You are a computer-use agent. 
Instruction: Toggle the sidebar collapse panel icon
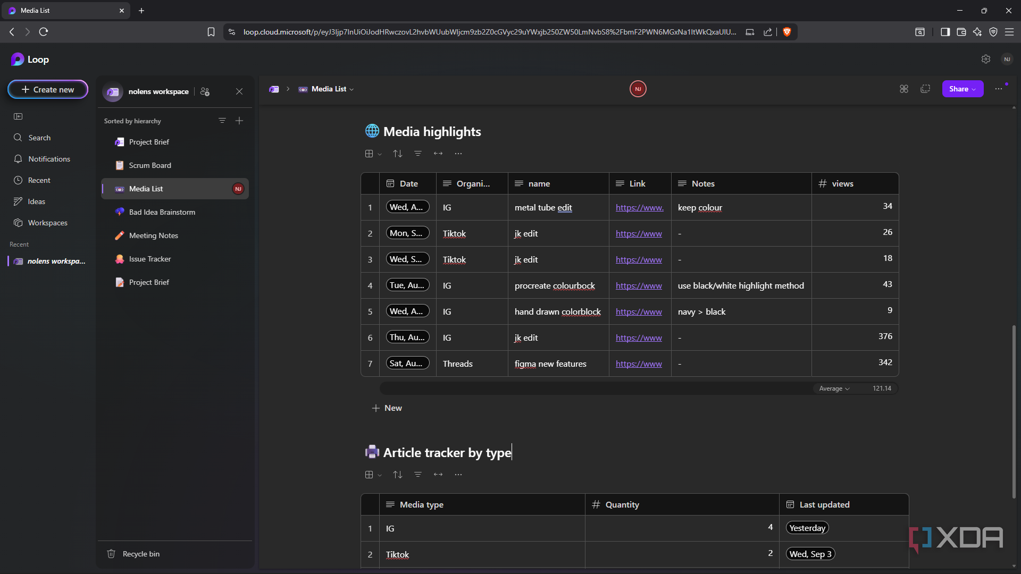coord(18,116)
